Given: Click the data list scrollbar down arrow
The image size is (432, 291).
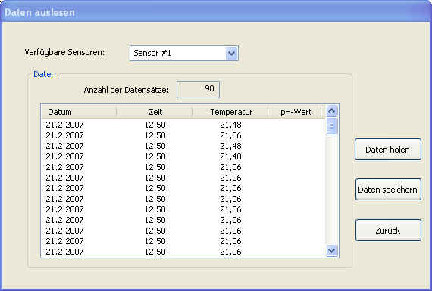Looking at the screenshot, I should tap(331, 251).
